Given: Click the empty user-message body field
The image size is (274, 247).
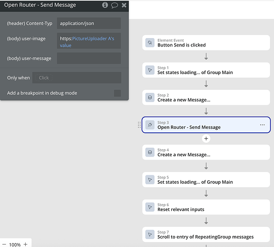Looking at the screenshot, I should pyautogui.click(x=89, y=58).
